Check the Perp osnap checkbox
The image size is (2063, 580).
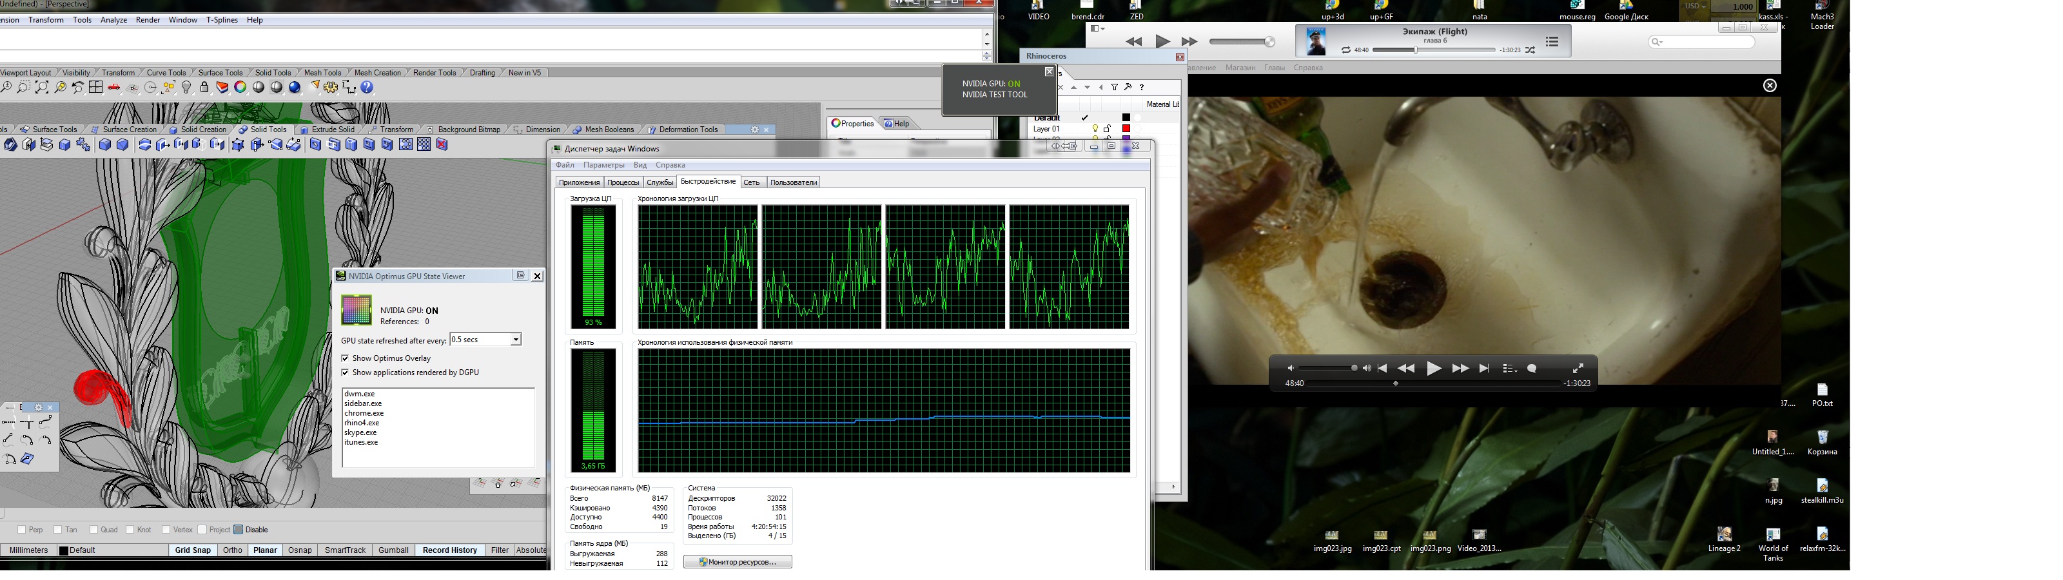(22, 530)
